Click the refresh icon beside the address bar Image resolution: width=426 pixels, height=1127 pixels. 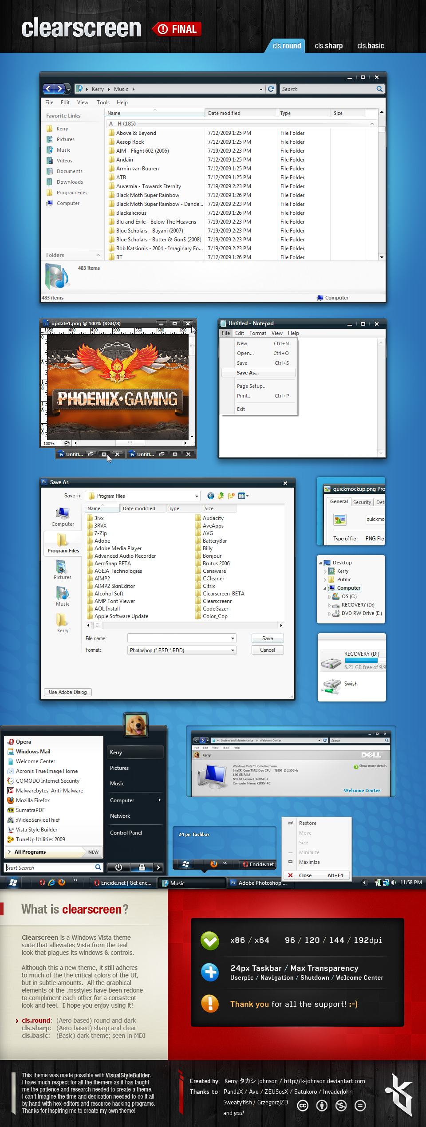click(x=271, y=89)
